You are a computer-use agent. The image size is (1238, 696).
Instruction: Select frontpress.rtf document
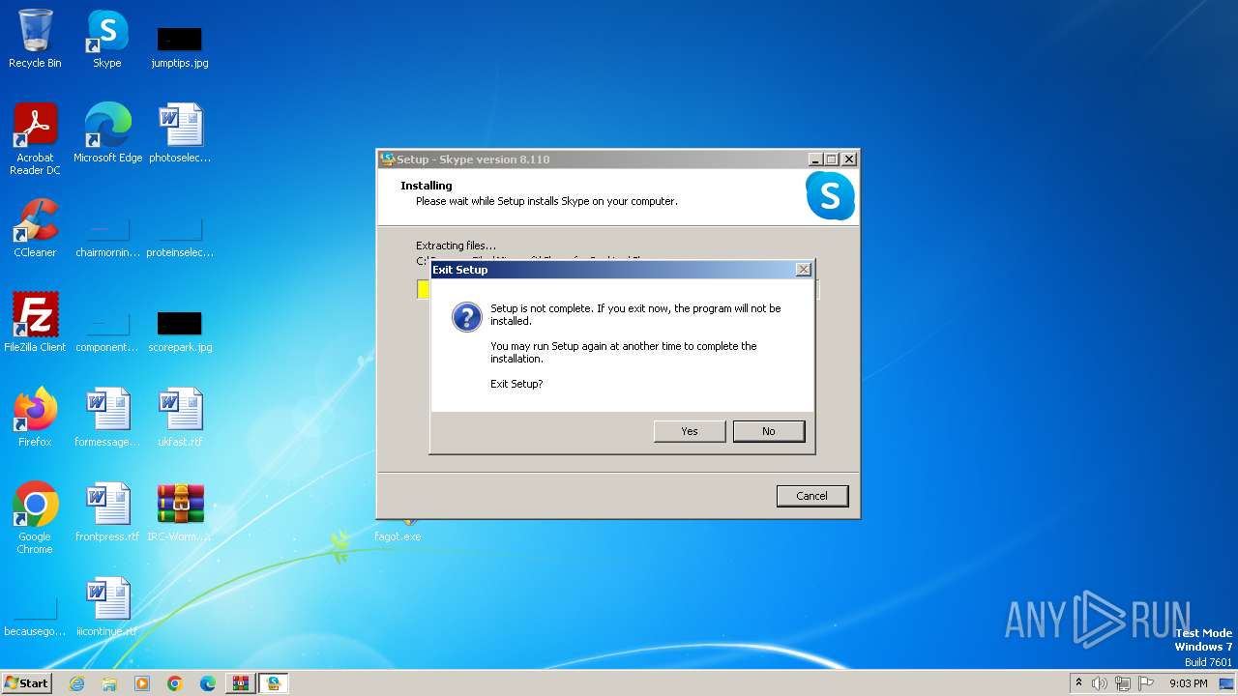tap(107, 512)
